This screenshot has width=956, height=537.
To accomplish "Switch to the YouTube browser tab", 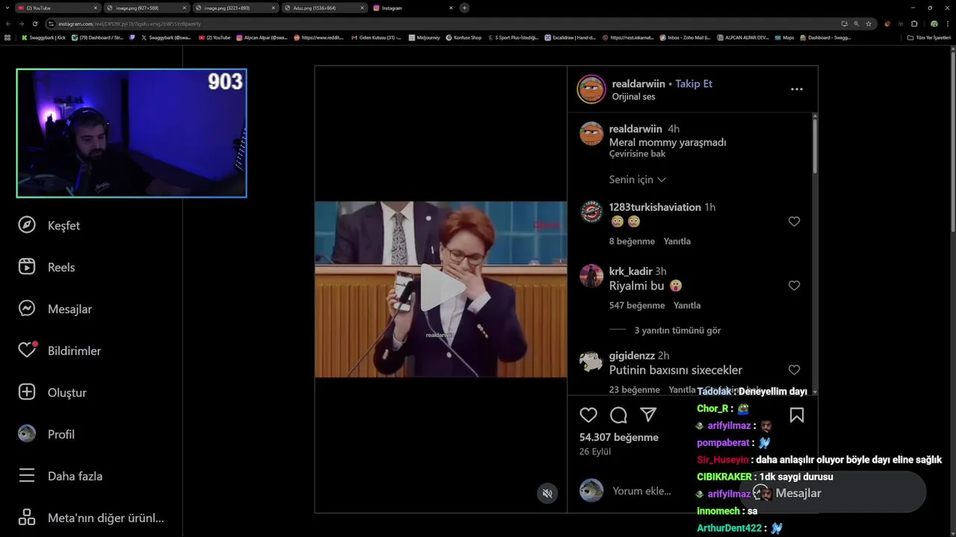I will pyautogui.click(x=58, y=7).
